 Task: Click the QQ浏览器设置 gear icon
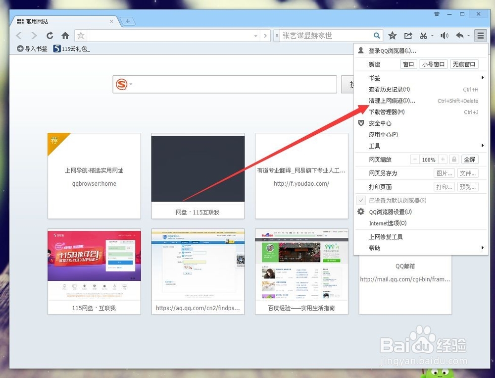(x=361, y=212)
